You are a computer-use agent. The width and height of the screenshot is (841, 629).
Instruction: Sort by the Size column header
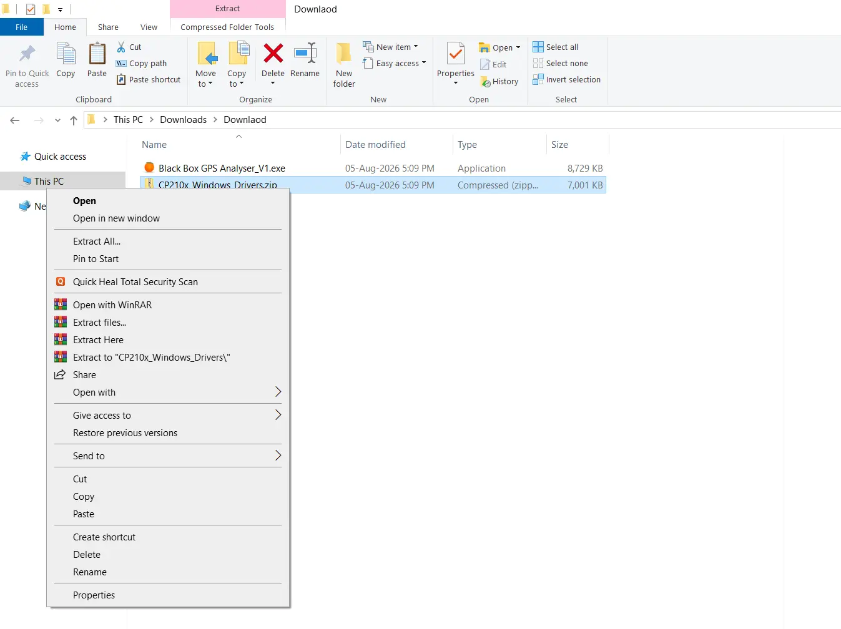coord(578,145)
